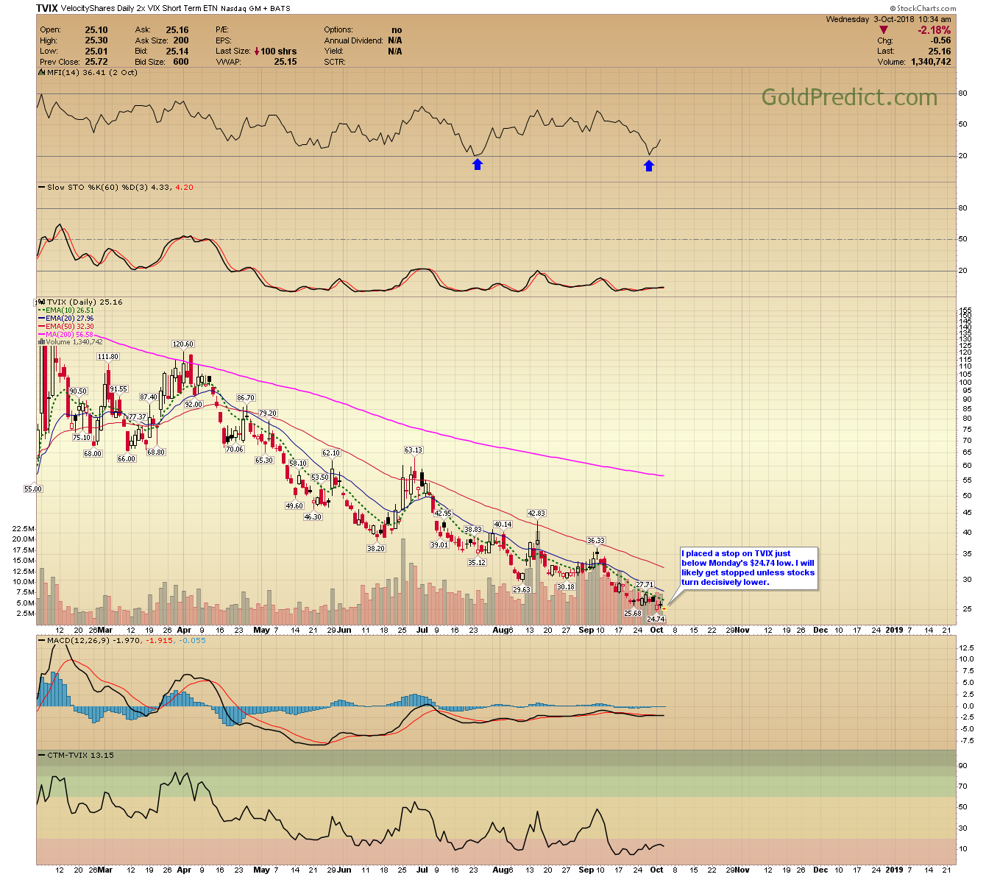Screen dimensions: 986x877
Task: Click the CTM-TVIX 13.15 panel label
Action: tap(79, 755)
